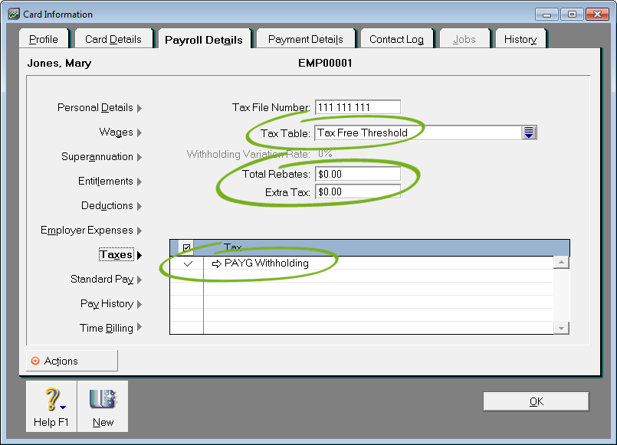Click the Personal Details arrow icon
Viewport: 617px width, 445px height.
(141, 108)
